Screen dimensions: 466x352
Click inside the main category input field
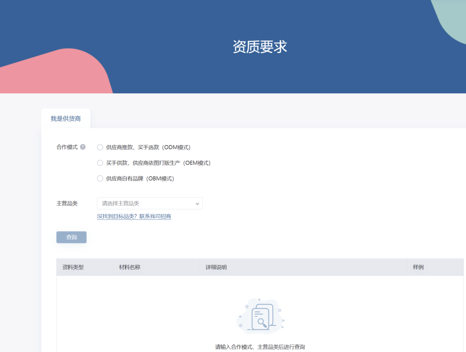[139, 203]
